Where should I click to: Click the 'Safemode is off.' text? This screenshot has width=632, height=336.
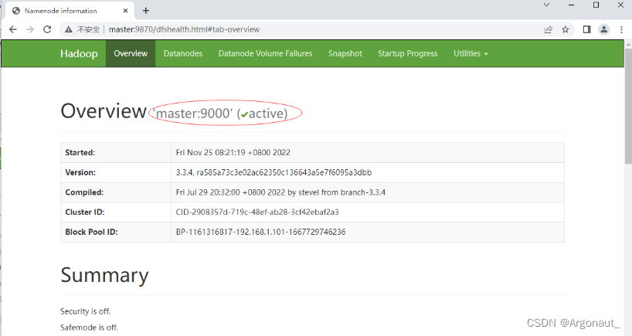point(89,328)
